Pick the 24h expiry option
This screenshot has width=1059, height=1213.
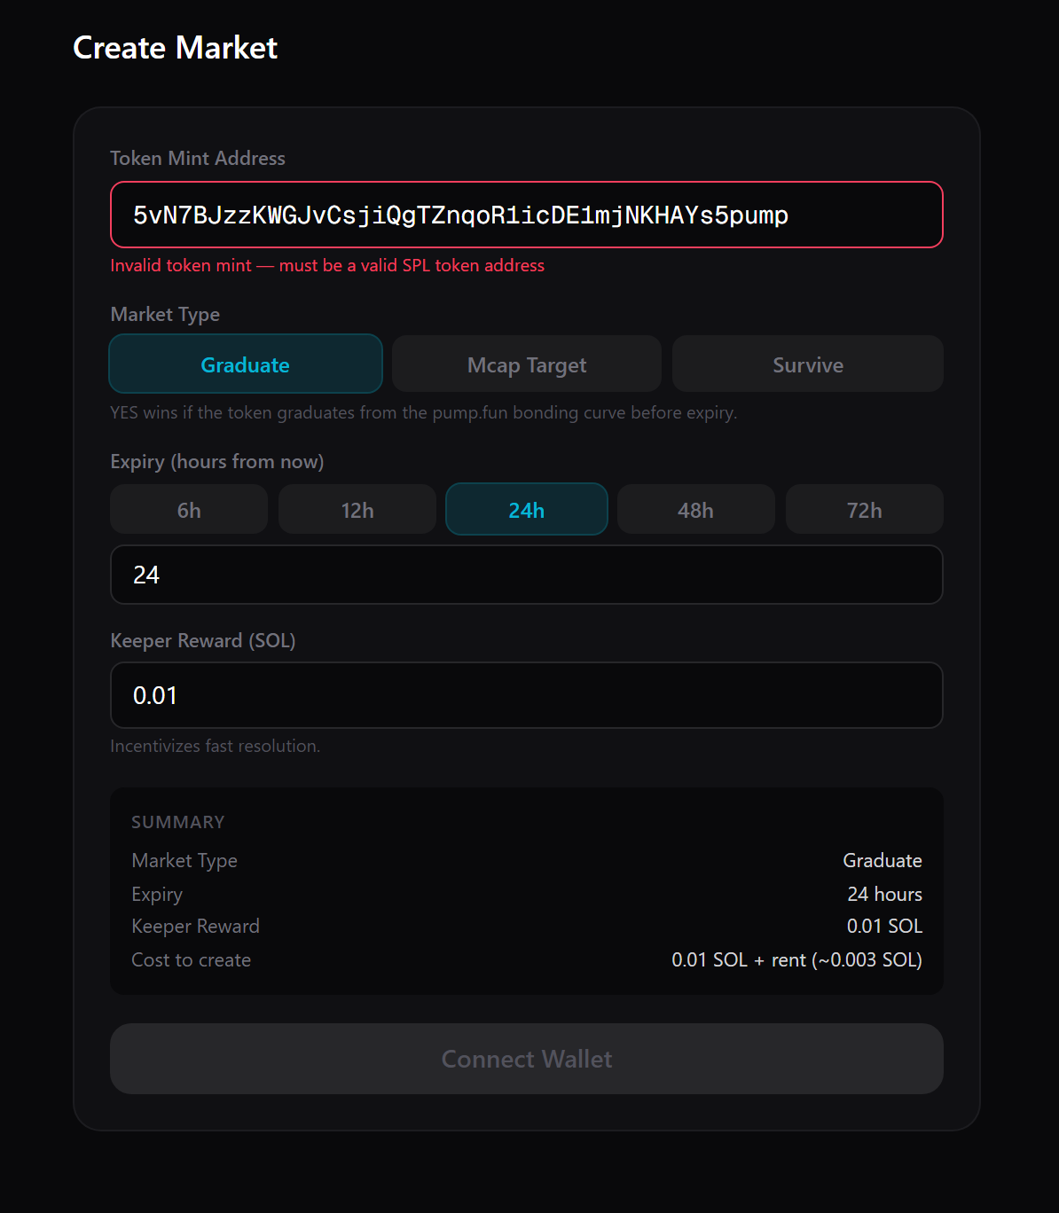point(526,509)
